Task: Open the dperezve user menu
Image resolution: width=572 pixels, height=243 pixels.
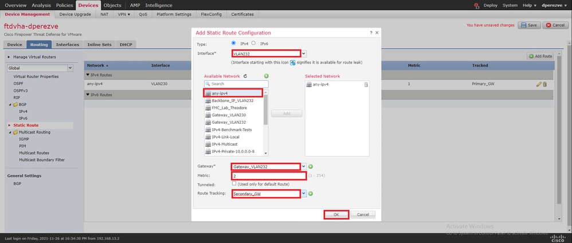Action: 554,6
